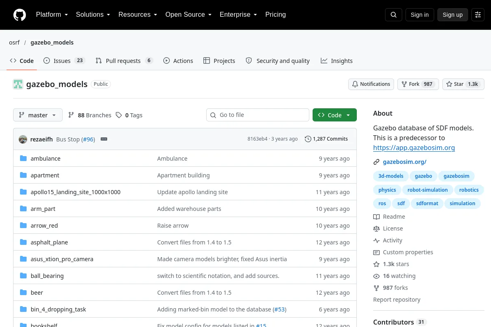This screenshot has height=327, width=491.
Task: Click the ball_bearing folder icon
Action: coord(23,276)
